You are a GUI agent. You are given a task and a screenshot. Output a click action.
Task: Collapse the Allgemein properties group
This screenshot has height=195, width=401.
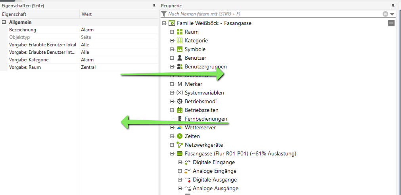pyautogui.click(x=4, y=22)
